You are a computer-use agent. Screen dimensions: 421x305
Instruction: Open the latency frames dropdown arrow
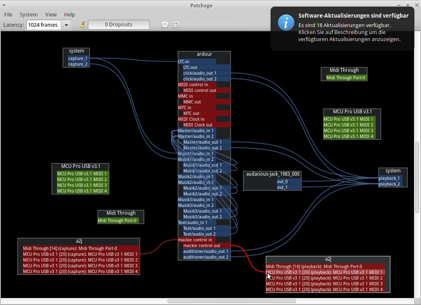pos(66,25)
